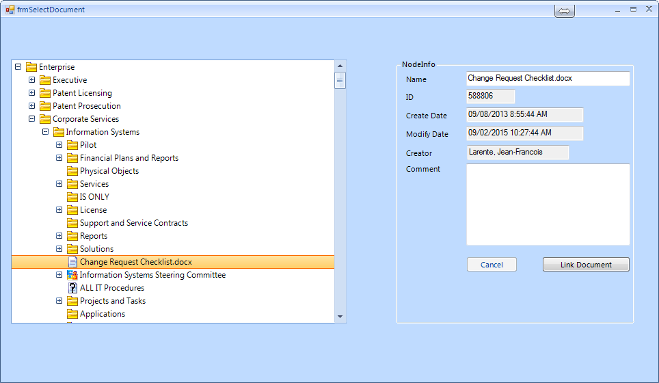
Task: Select the Executive tree label
Action: pos(70,80)
